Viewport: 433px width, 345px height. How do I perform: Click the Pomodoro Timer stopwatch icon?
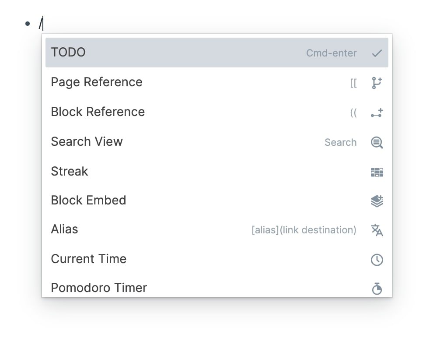tap(377, 289)
